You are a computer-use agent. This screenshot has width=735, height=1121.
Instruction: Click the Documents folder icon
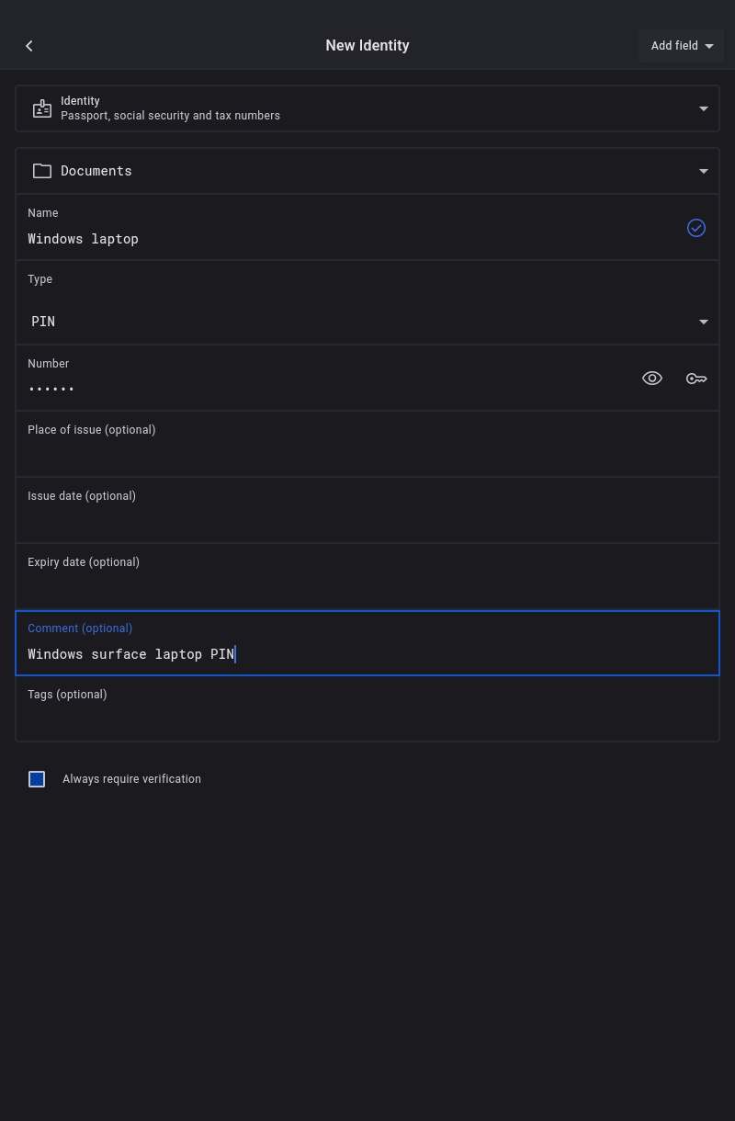(42, 171)
